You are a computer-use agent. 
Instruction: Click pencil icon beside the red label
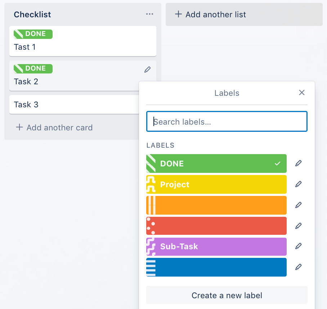[298, 226]
